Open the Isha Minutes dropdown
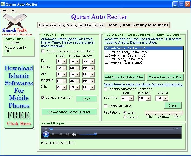Image resolution: width=191 pixels, height=156 pixels. [77, 87]
